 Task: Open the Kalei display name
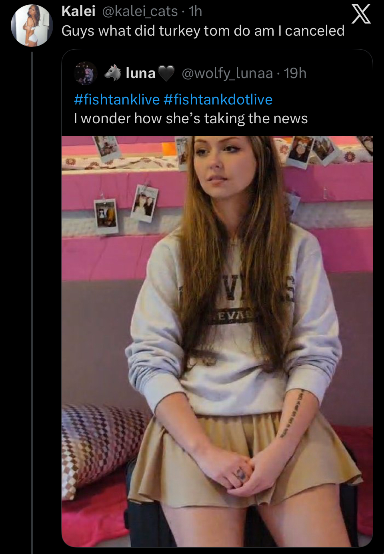[78, 11]
